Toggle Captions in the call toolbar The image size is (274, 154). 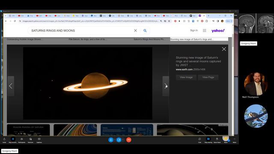pyautogui.click(x=39, y=140)
